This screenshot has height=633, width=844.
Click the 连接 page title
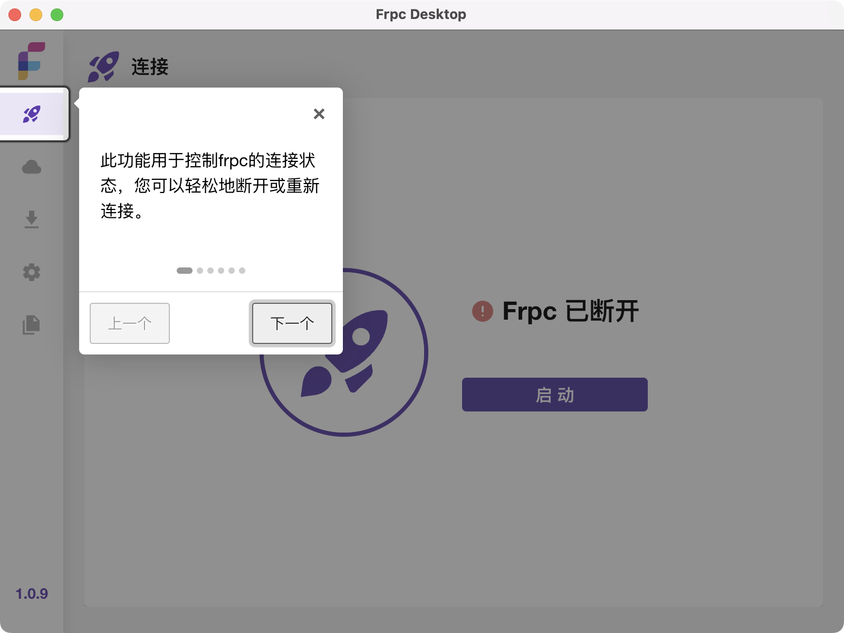click(x=150, y=67)
